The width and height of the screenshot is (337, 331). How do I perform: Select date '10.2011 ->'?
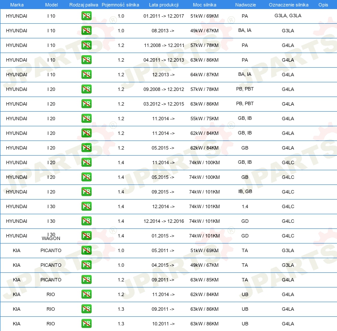(x=163, y=324)
